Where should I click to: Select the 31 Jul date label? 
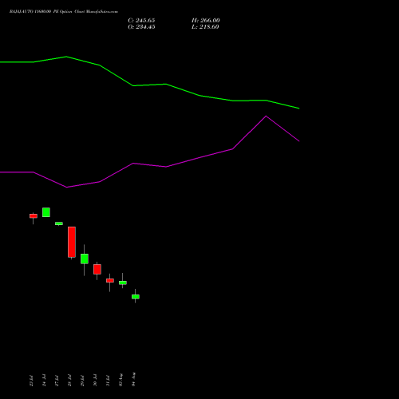(x=108, y=381)
